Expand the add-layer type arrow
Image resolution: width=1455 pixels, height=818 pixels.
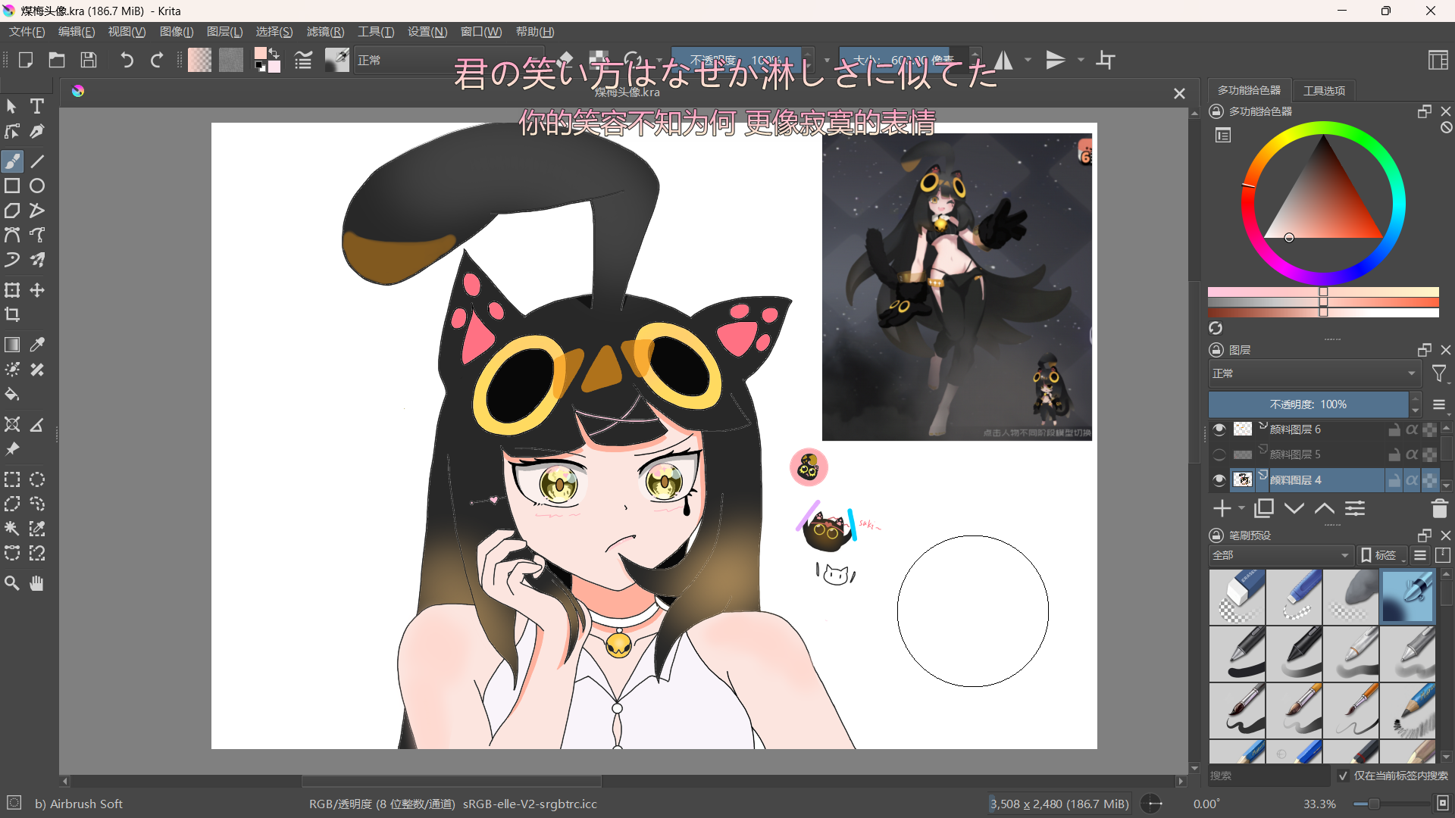point(1241,509)
